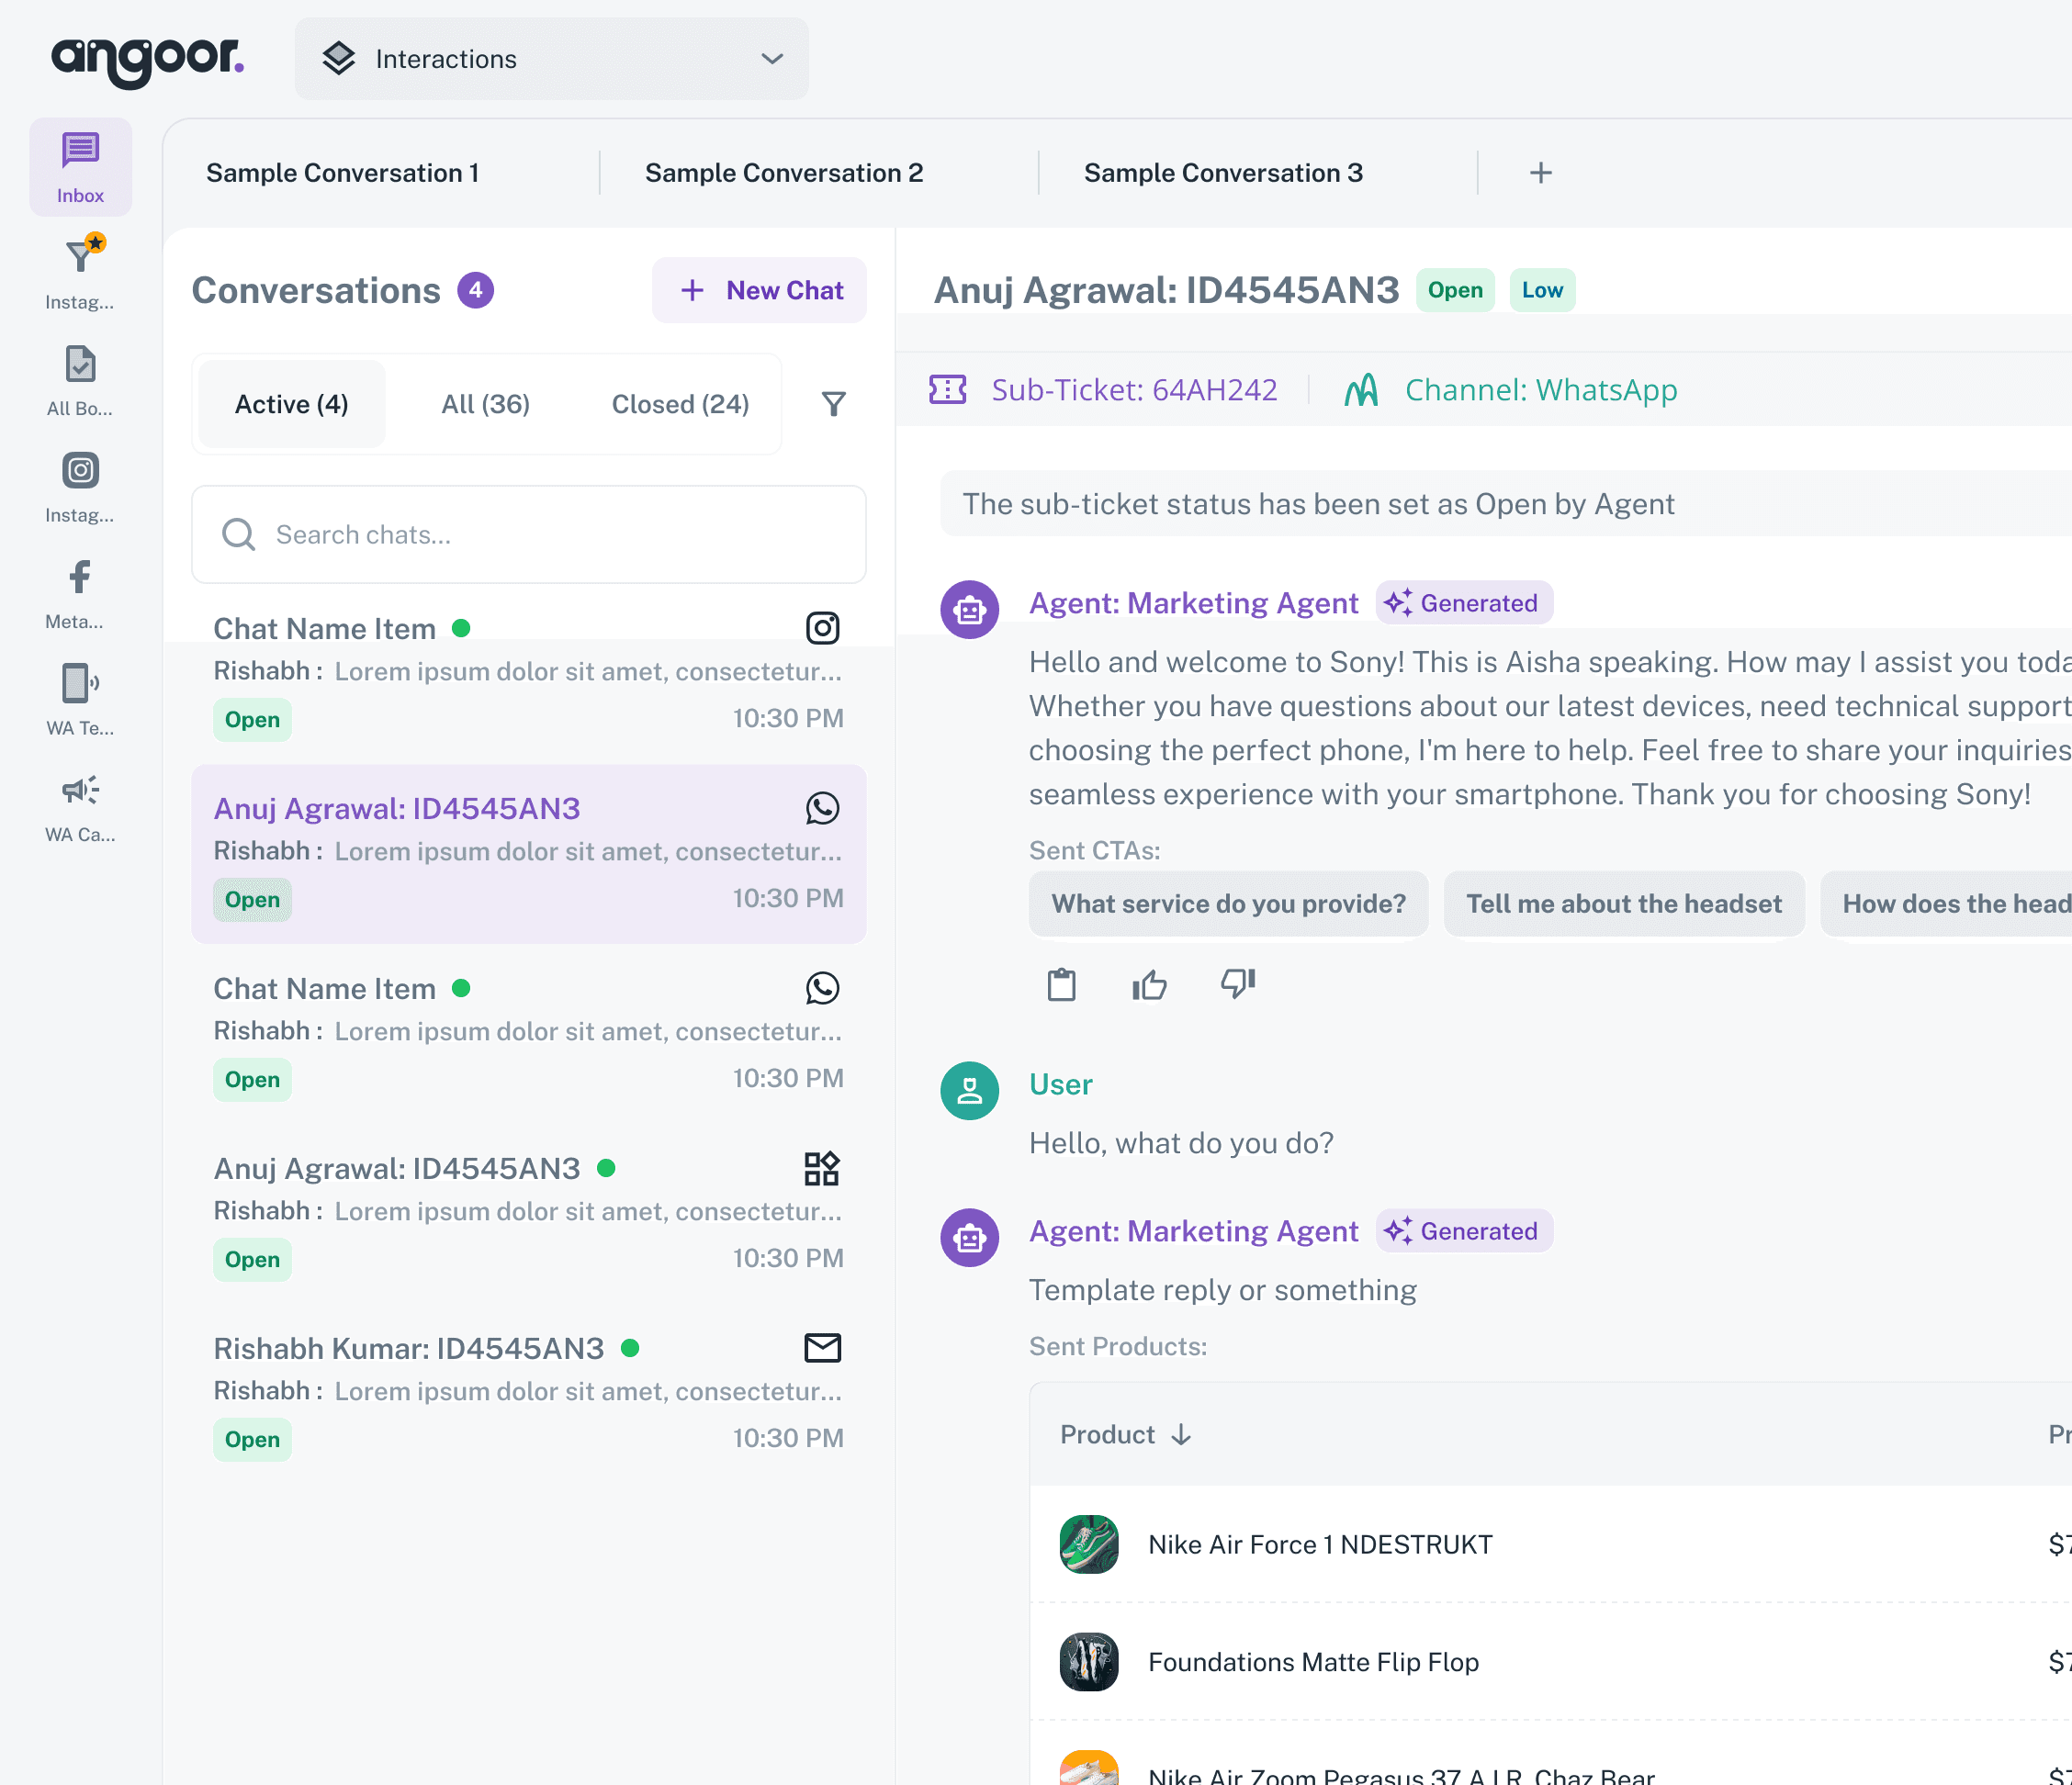Screen dimensions: 2072x1785
Task: Select the All (36) tab
Action: [x=485, y=404]
